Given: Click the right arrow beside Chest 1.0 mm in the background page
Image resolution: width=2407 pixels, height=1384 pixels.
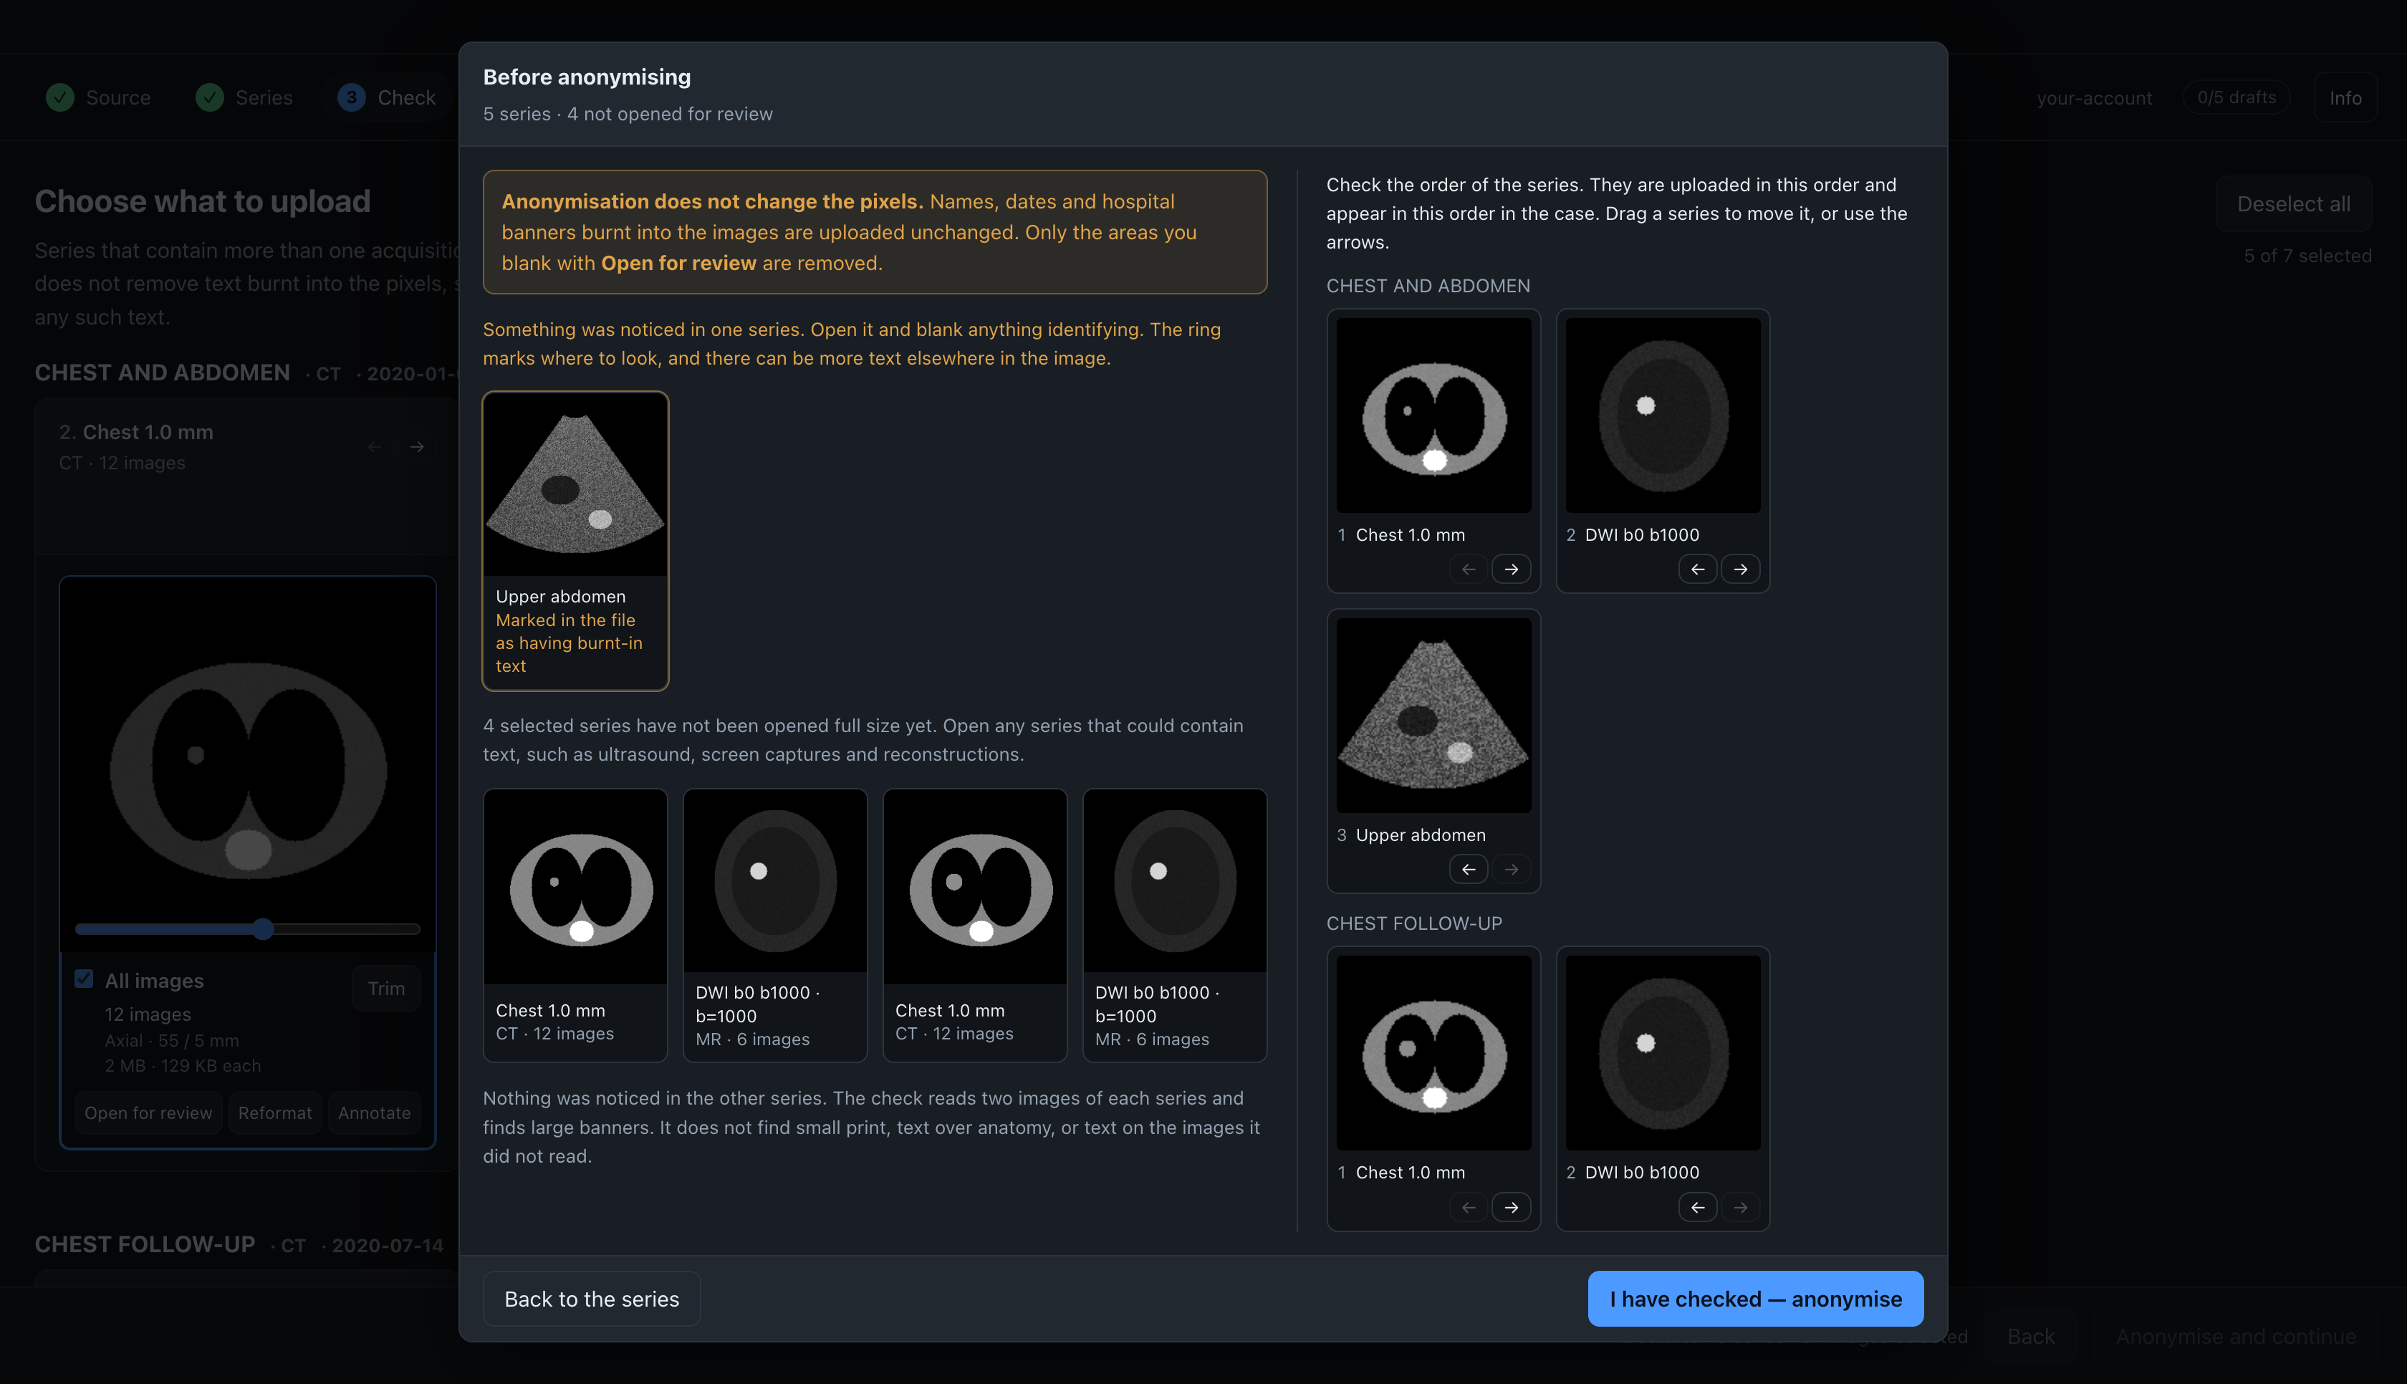Looking at the screenshot, I should 416,447.
